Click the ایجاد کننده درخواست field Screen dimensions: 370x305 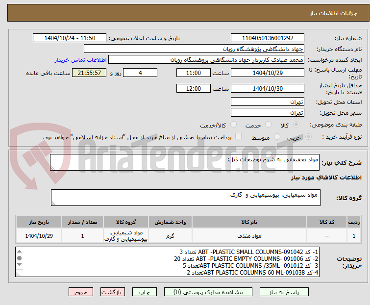point(206,60)
